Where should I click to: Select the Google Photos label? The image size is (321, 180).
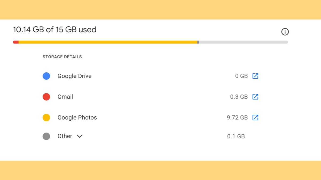[x=77, y=118]
